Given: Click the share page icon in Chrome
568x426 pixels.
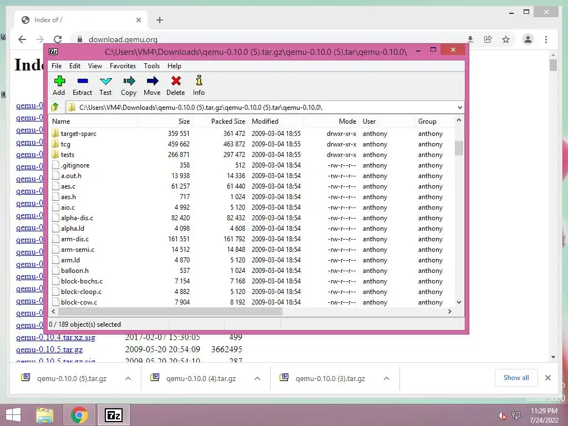Looking at the screenshot, I should [x=488, y=39].
